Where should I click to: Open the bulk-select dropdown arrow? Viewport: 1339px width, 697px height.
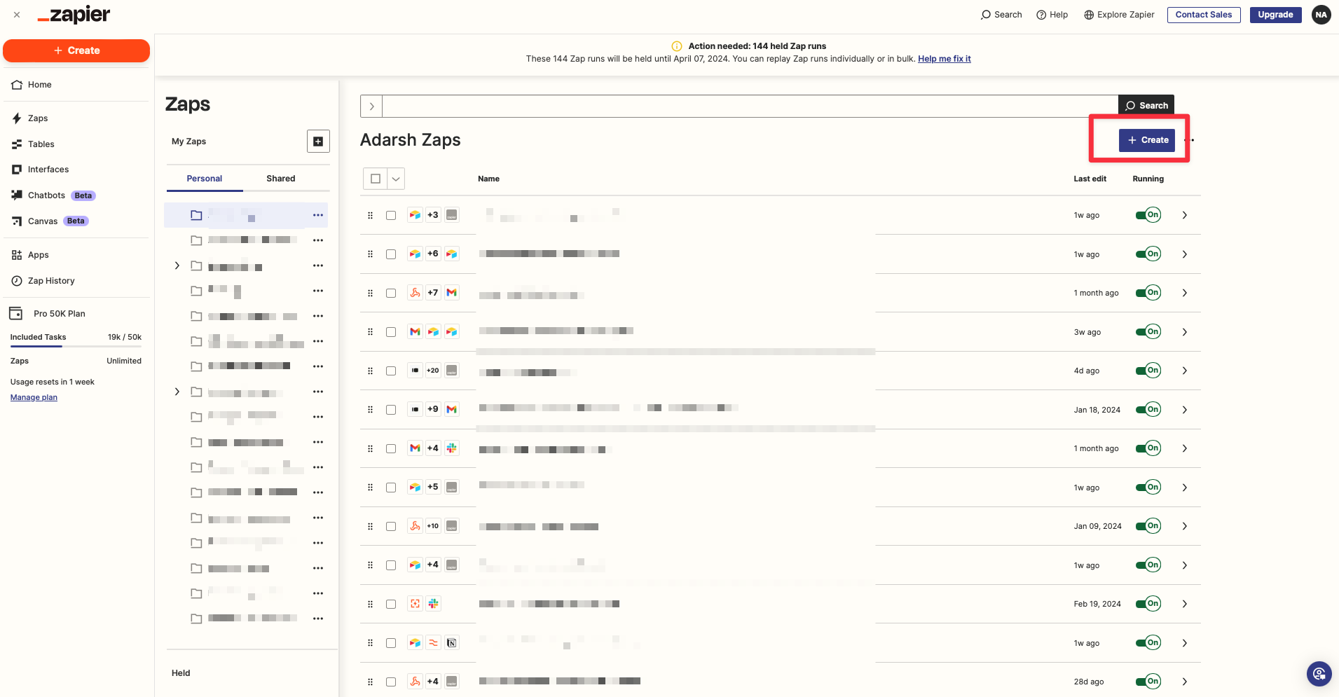(396, 179)
